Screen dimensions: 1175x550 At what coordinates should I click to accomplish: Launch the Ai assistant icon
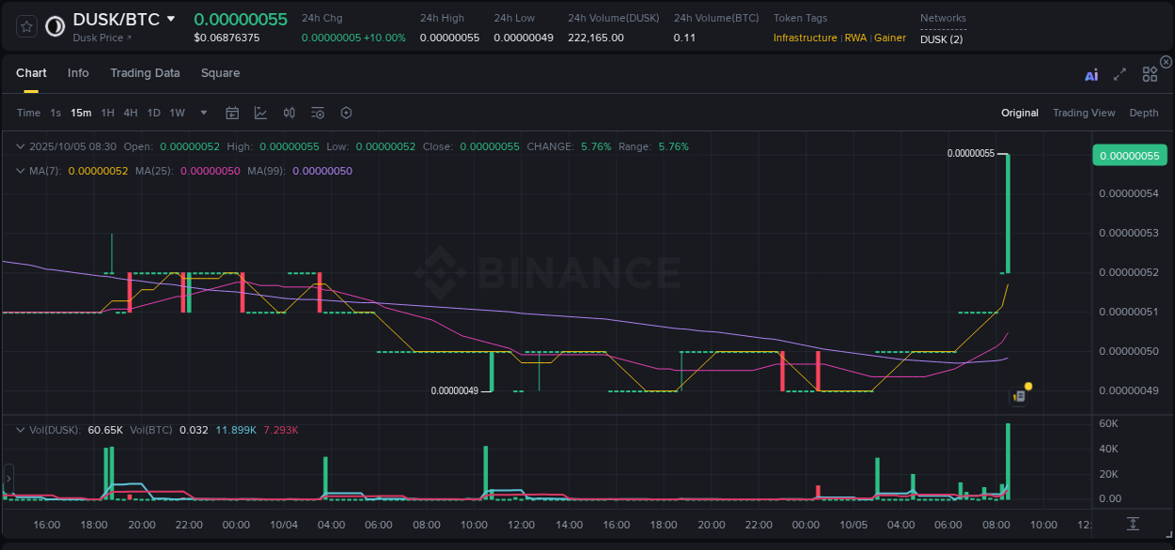click(x=1090, y=73)
